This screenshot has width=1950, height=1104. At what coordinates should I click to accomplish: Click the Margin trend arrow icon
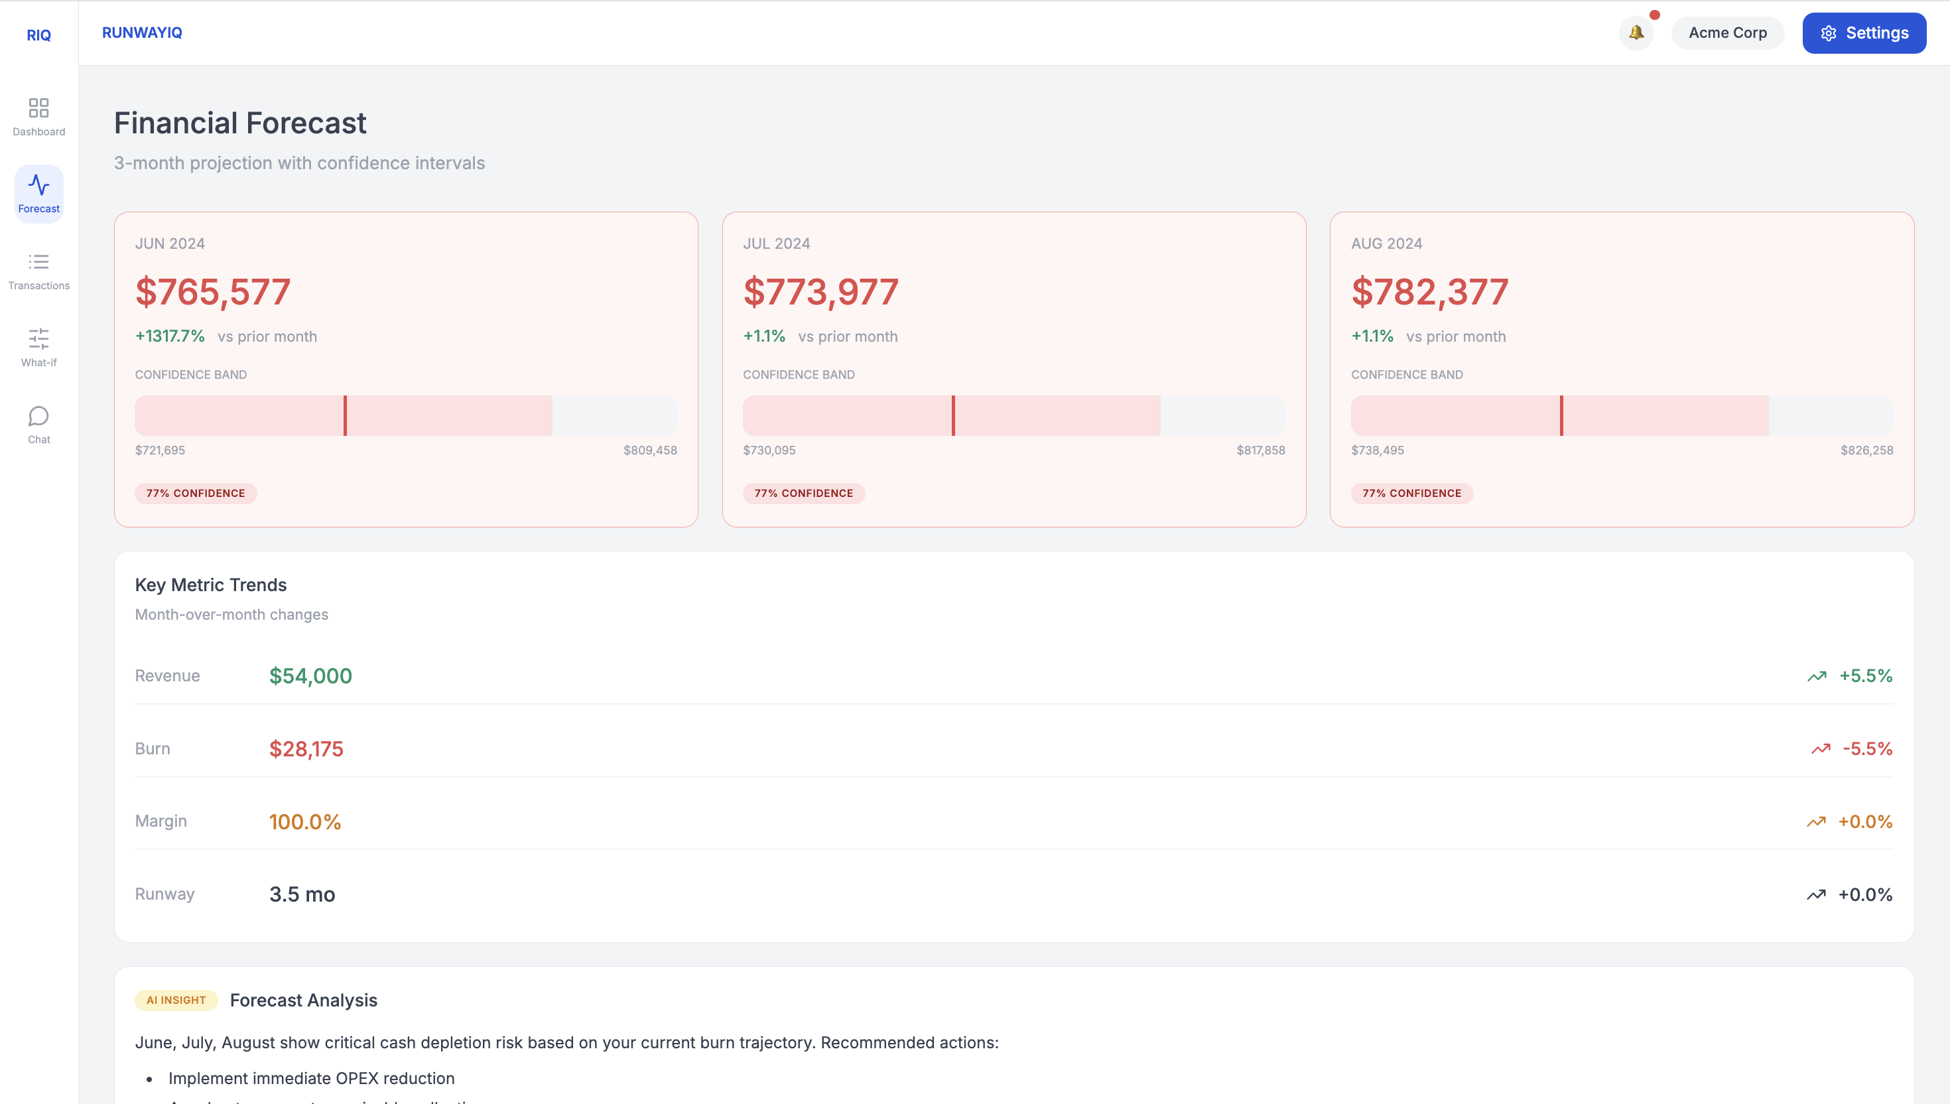[1816, 822]
